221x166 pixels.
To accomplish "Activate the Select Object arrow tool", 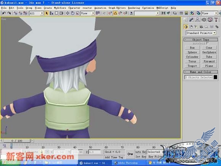I will (x=46, y=13).
